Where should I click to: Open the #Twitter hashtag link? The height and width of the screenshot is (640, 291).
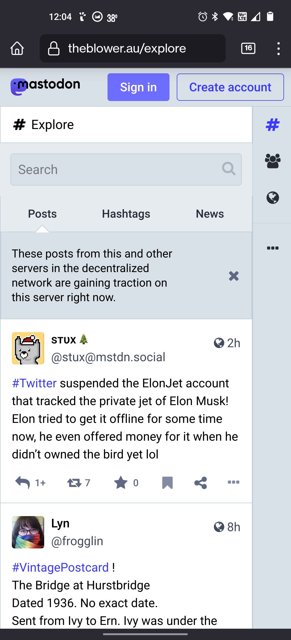[34, 383]
